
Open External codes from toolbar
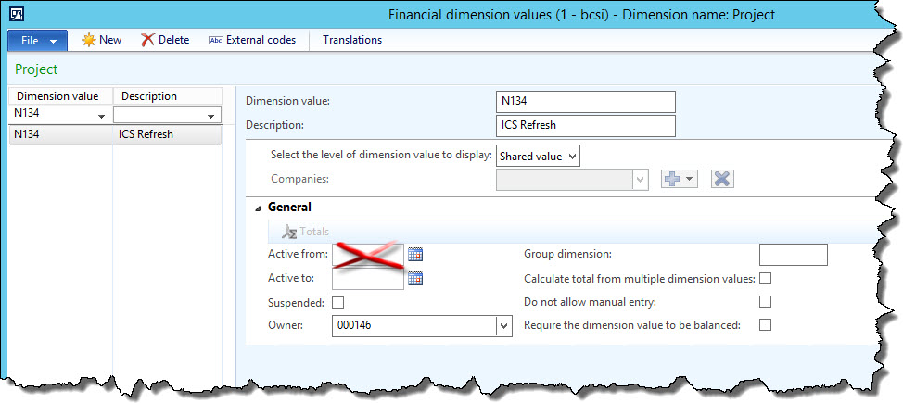[x=252, y=40]
